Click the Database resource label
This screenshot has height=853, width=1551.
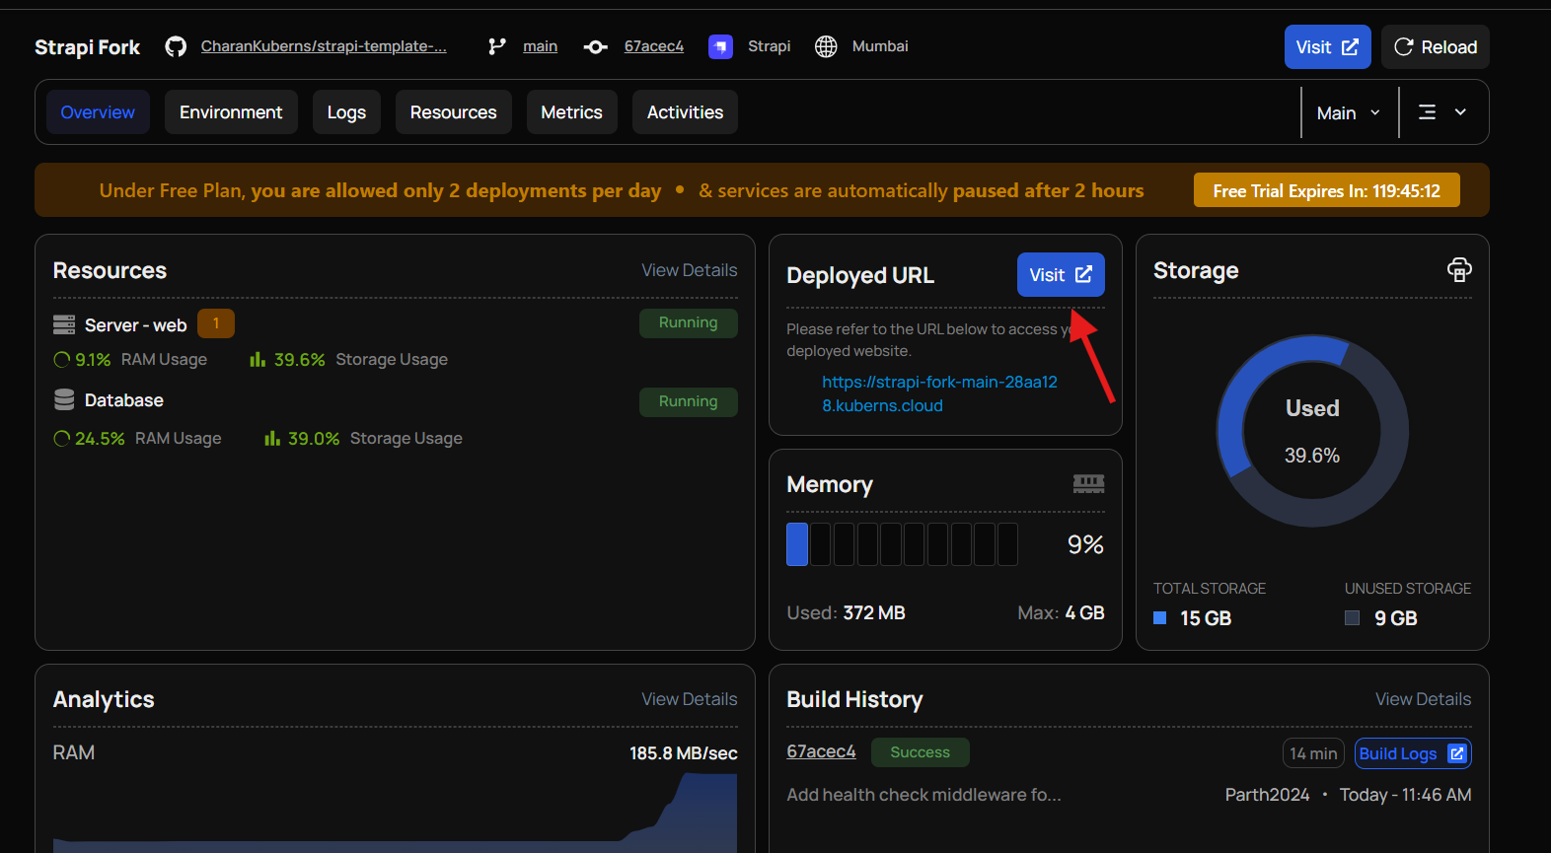pyautogui.click(x=124, y=400)
